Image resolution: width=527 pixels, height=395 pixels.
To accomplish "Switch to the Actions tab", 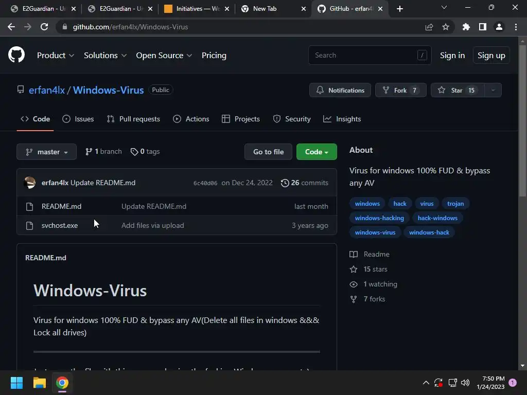I will coord(191,119).
